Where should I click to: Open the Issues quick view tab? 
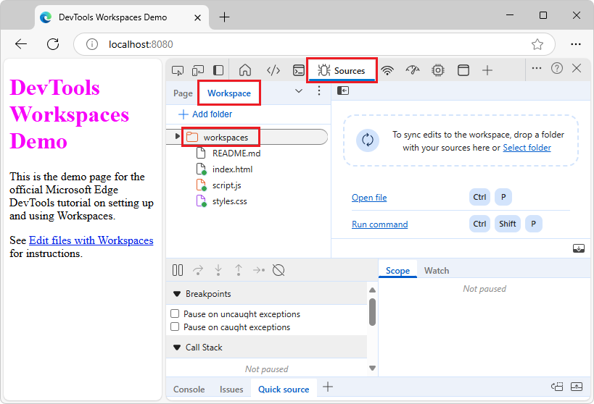coord(231,390)
